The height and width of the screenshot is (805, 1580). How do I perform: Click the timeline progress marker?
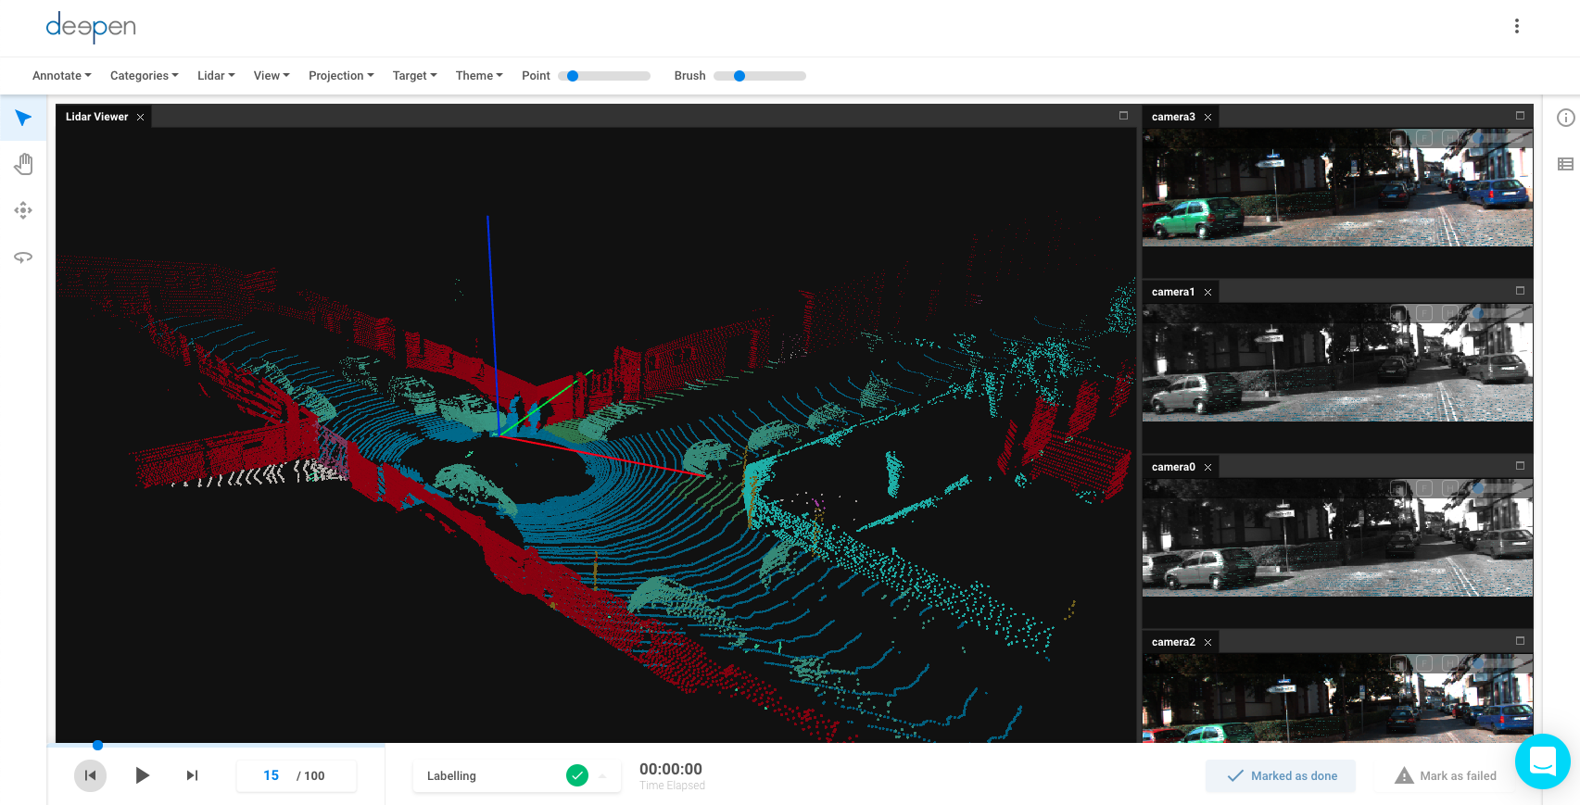[97, 745]
